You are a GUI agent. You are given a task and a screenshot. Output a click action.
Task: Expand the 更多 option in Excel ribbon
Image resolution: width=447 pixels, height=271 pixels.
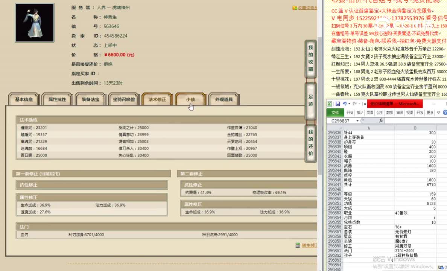pos(429,113)
